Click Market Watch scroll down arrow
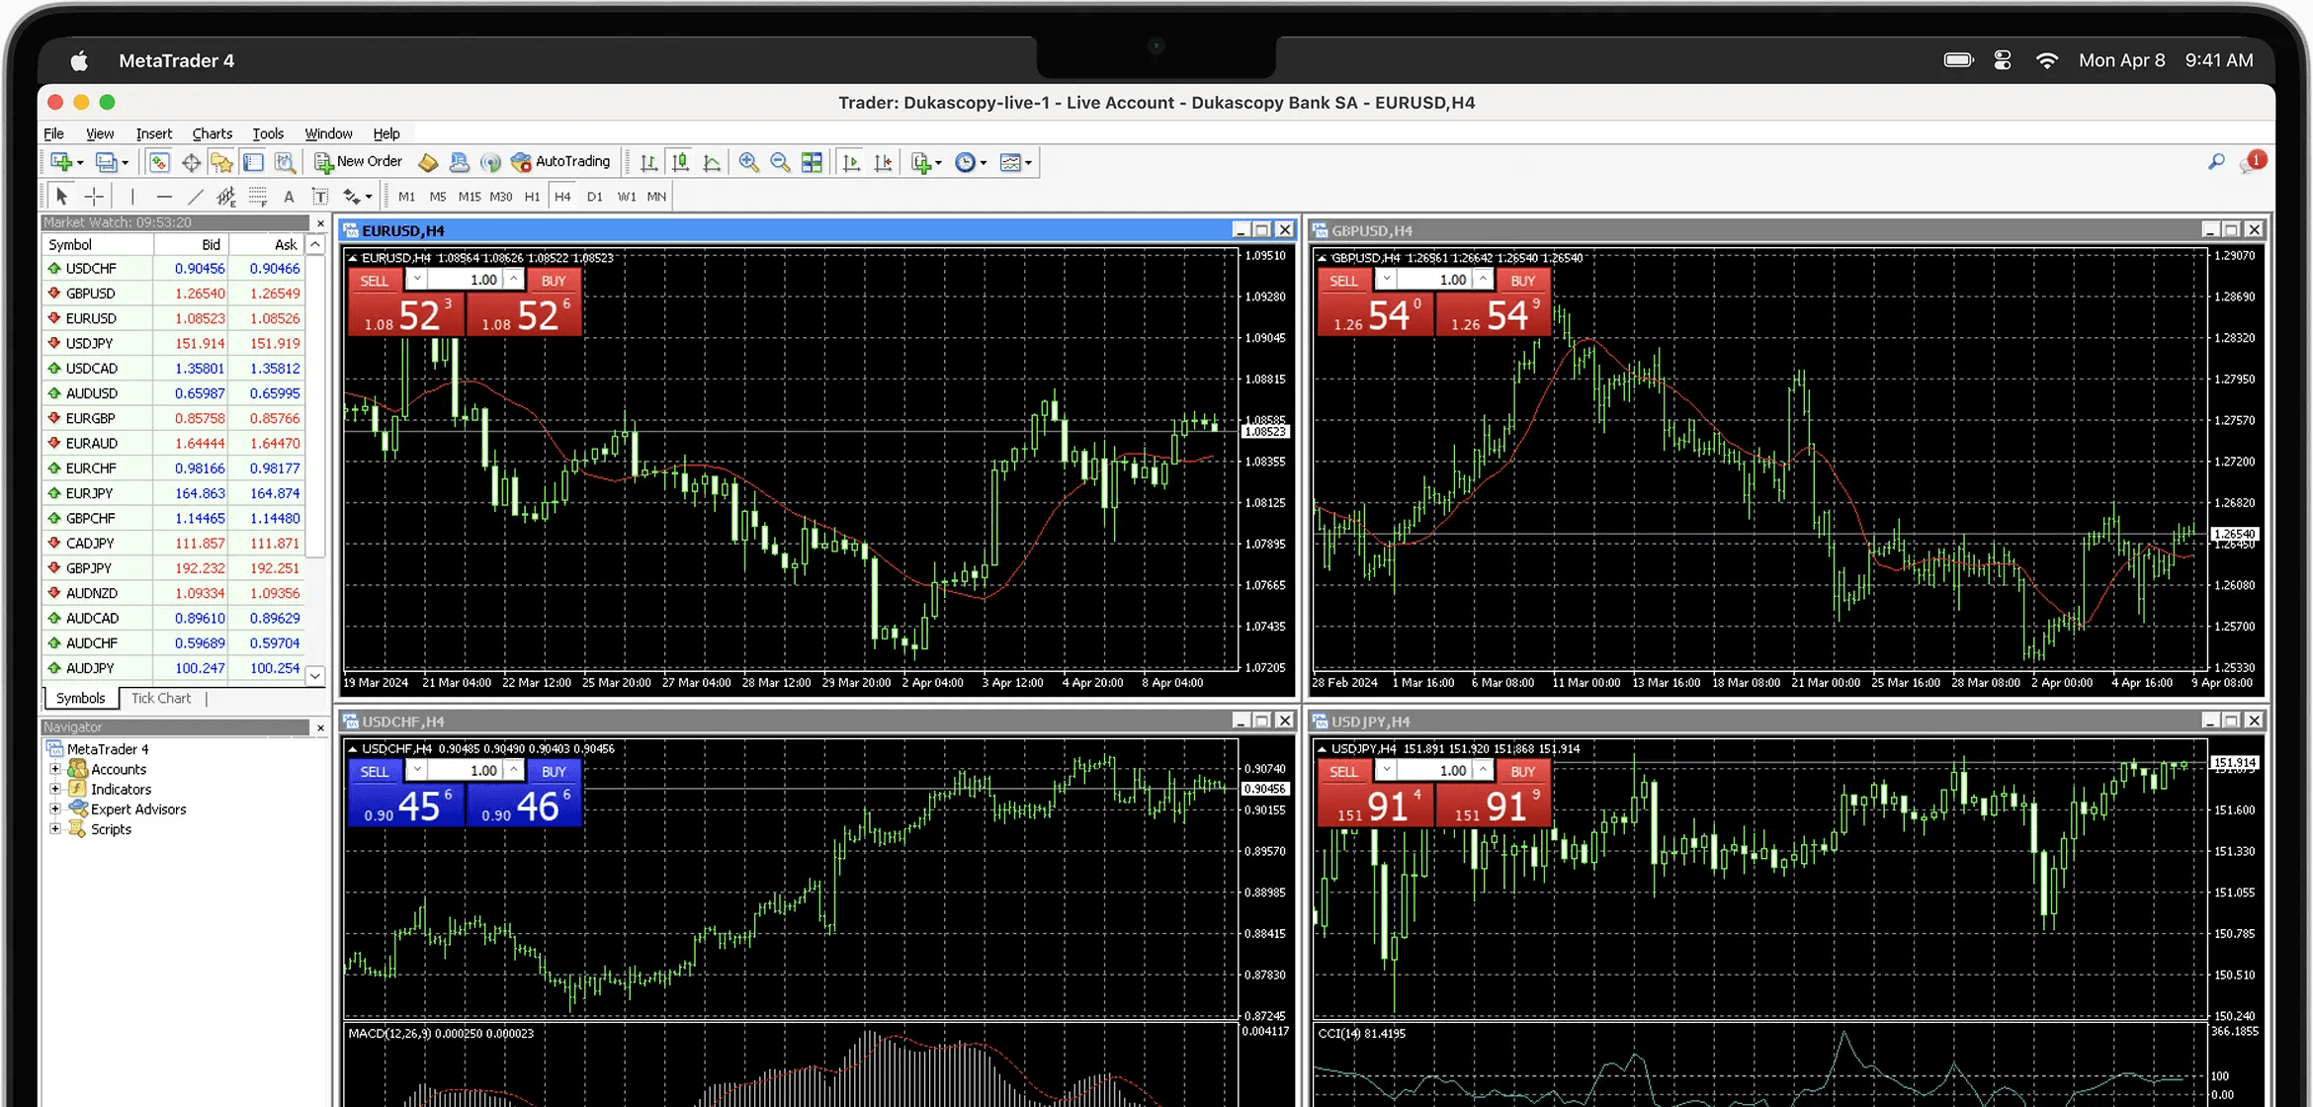 pos(315,676)
